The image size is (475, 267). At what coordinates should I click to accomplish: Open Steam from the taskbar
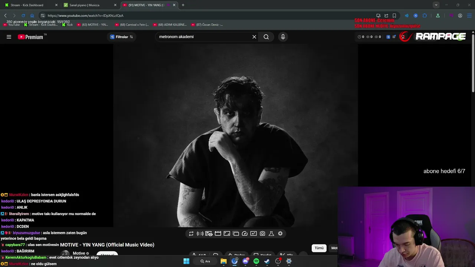[267, 261]
